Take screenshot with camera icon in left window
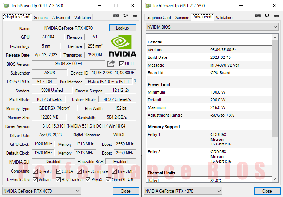Image resolution: width=283 pixels, height=197 pixels. (116, 16)
